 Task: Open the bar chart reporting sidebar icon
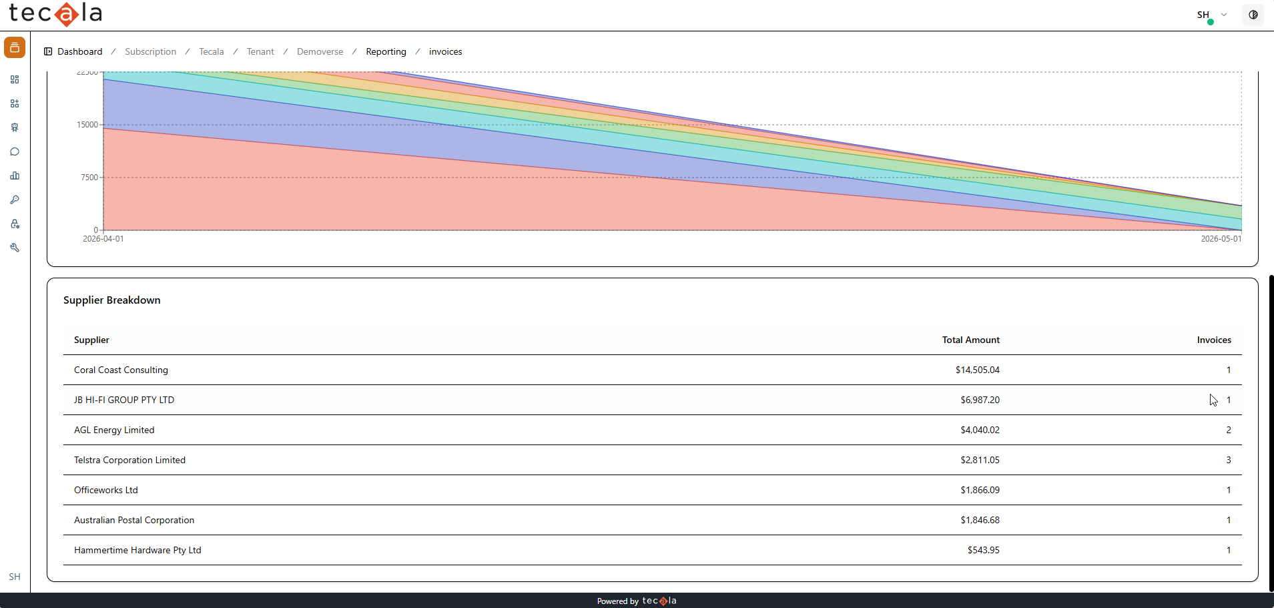click(x=15, y=176)
